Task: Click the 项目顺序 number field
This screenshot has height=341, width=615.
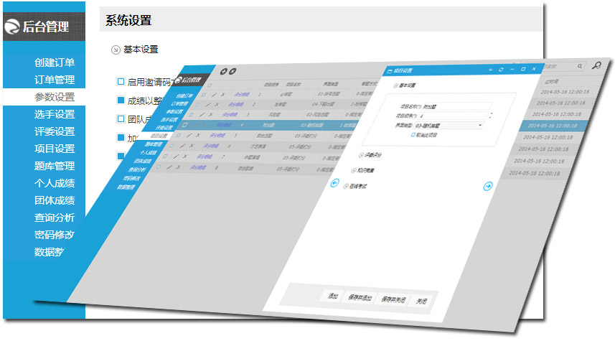Action: pyautogui.click(x=454, y=116)
